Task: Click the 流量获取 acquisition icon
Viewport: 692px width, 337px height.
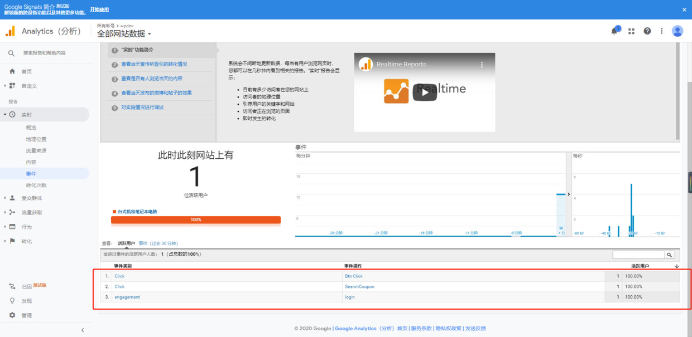Action: [x=12, y=212]
